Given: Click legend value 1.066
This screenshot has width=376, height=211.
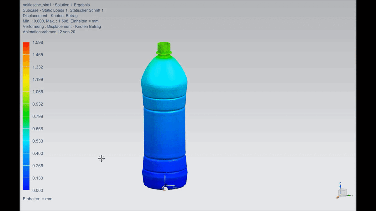Looking at the screenshot, I should coord(38,92).
